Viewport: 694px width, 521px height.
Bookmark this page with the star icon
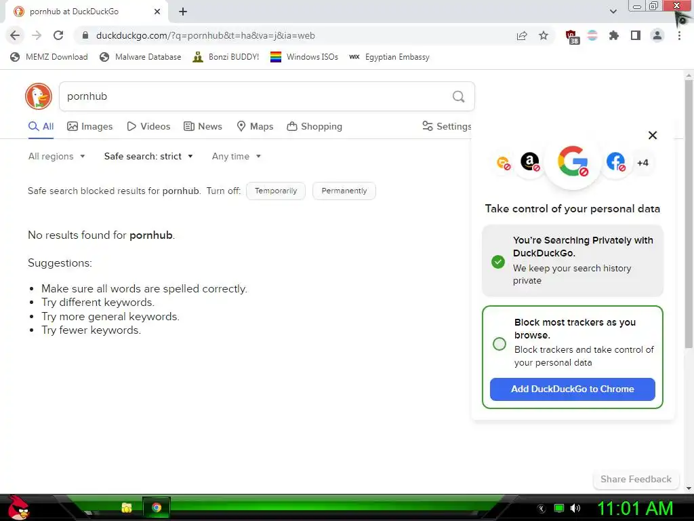coord(544,35)
